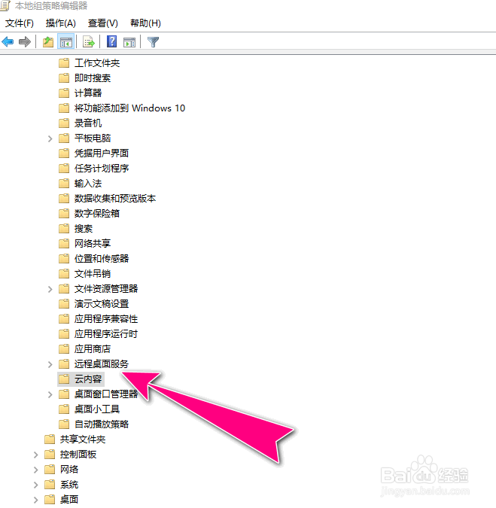496x508 pixels.
Task: Toggle the Show/Hide Action Pane icon
Action: click(129, 42)
